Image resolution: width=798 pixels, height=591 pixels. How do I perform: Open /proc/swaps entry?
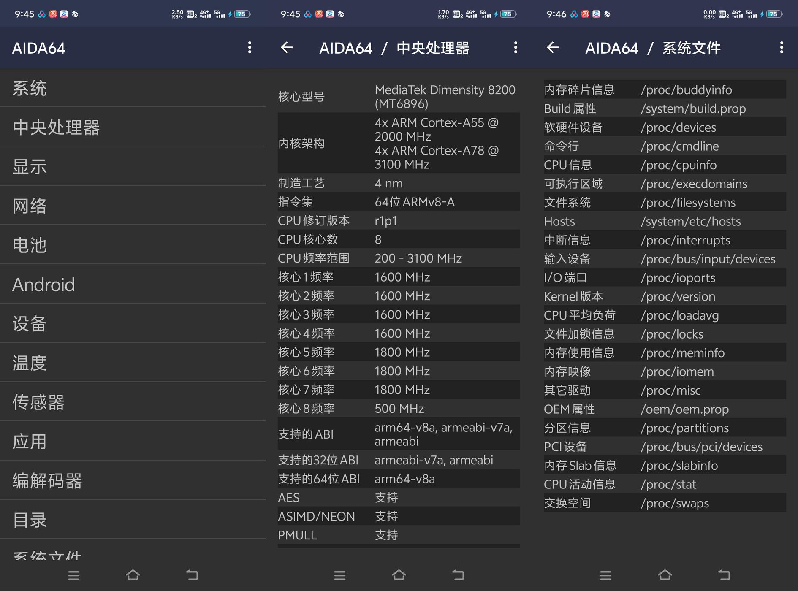point(665,503)
